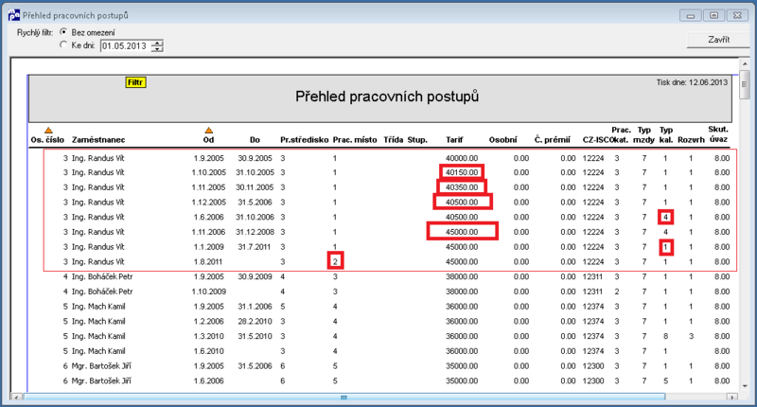Click sort triangle above Os. číslo column
The height and width of the screenshot is (407, 757).
click(x=48, y=131)
